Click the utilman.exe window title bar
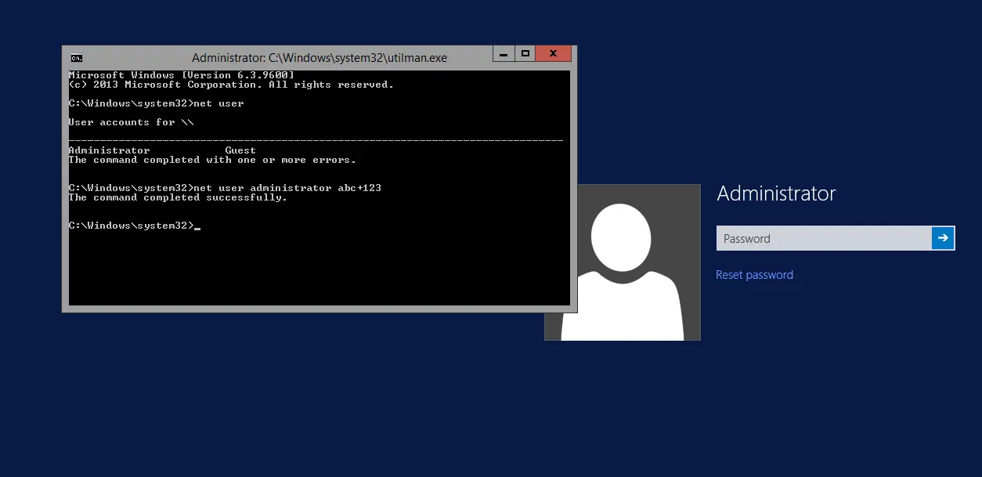The height and width of the screenshot is (477, 982). [319, 58]
